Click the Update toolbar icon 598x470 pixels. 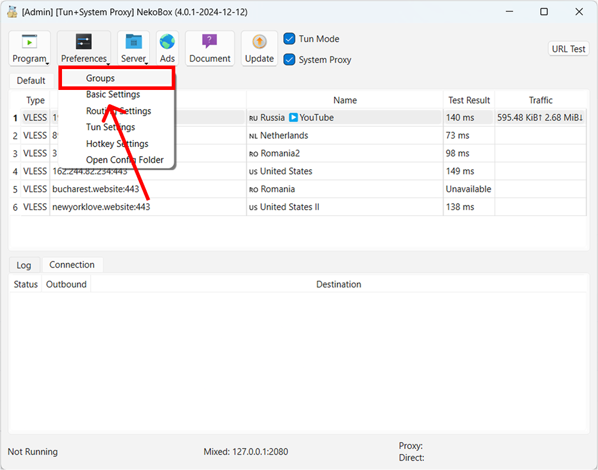click(259, 42)
